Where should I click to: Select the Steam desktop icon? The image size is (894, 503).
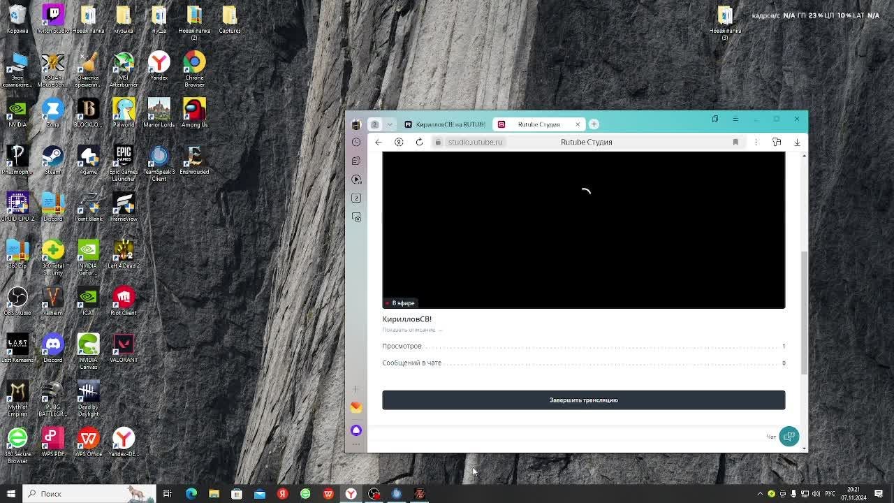[52, 160]
